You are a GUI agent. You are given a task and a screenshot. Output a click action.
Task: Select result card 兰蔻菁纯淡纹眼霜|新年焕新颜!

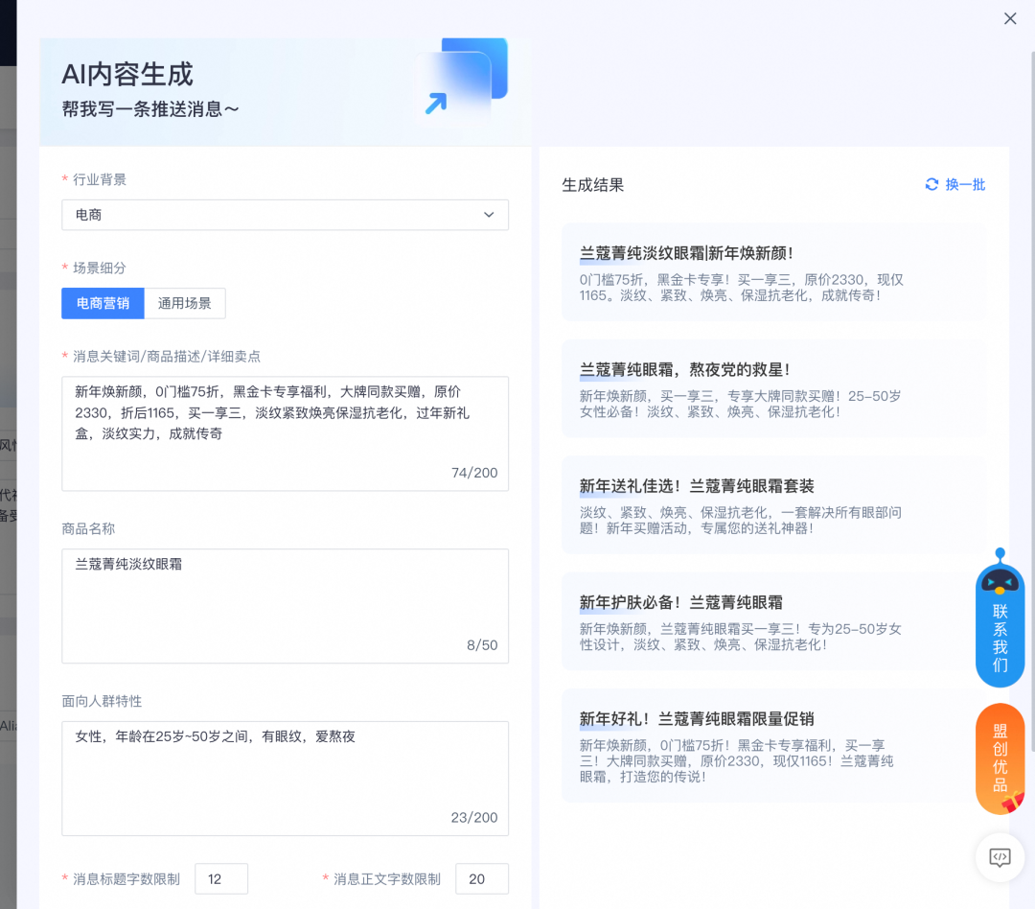pyautogui.click(x=773, y=272)
